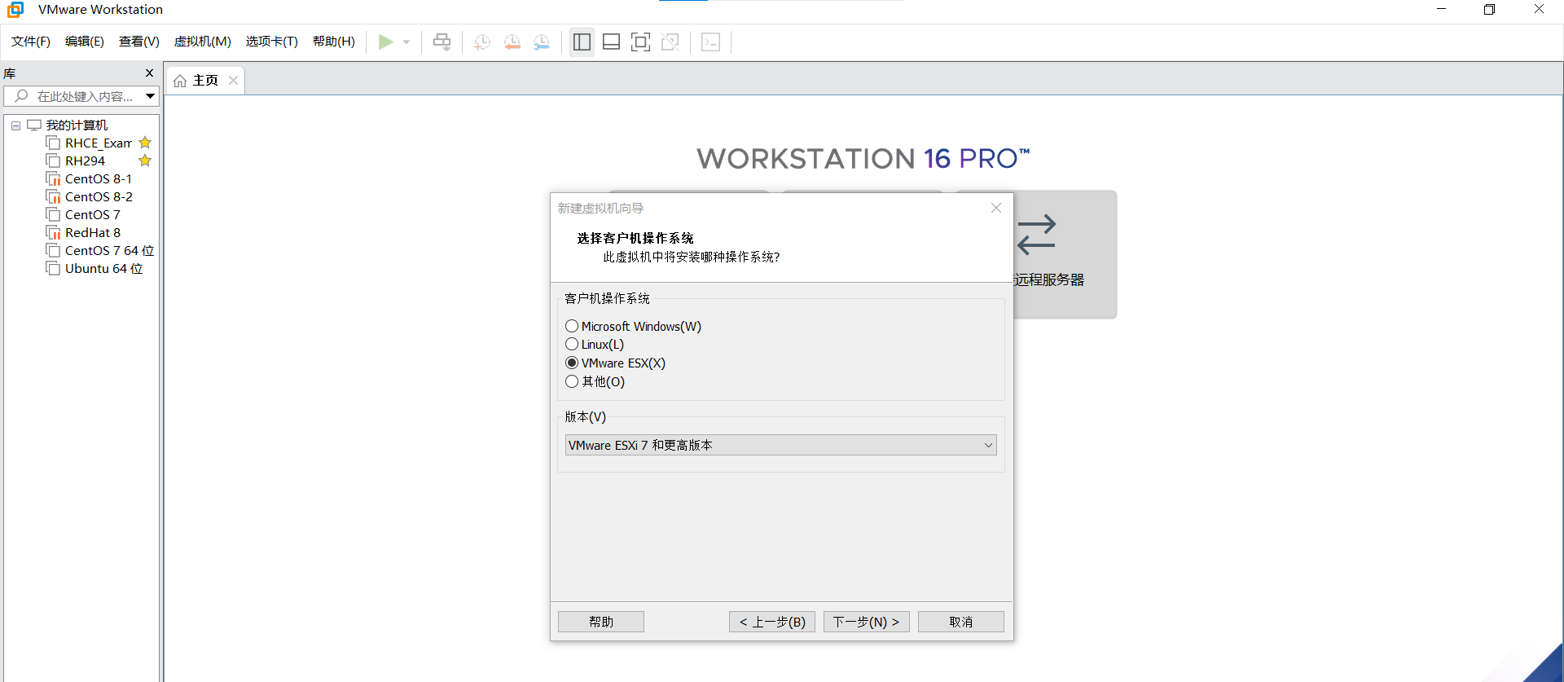Click the 取消 cancel button
This screenshot has width=1564, height=682.
point(961,622)
